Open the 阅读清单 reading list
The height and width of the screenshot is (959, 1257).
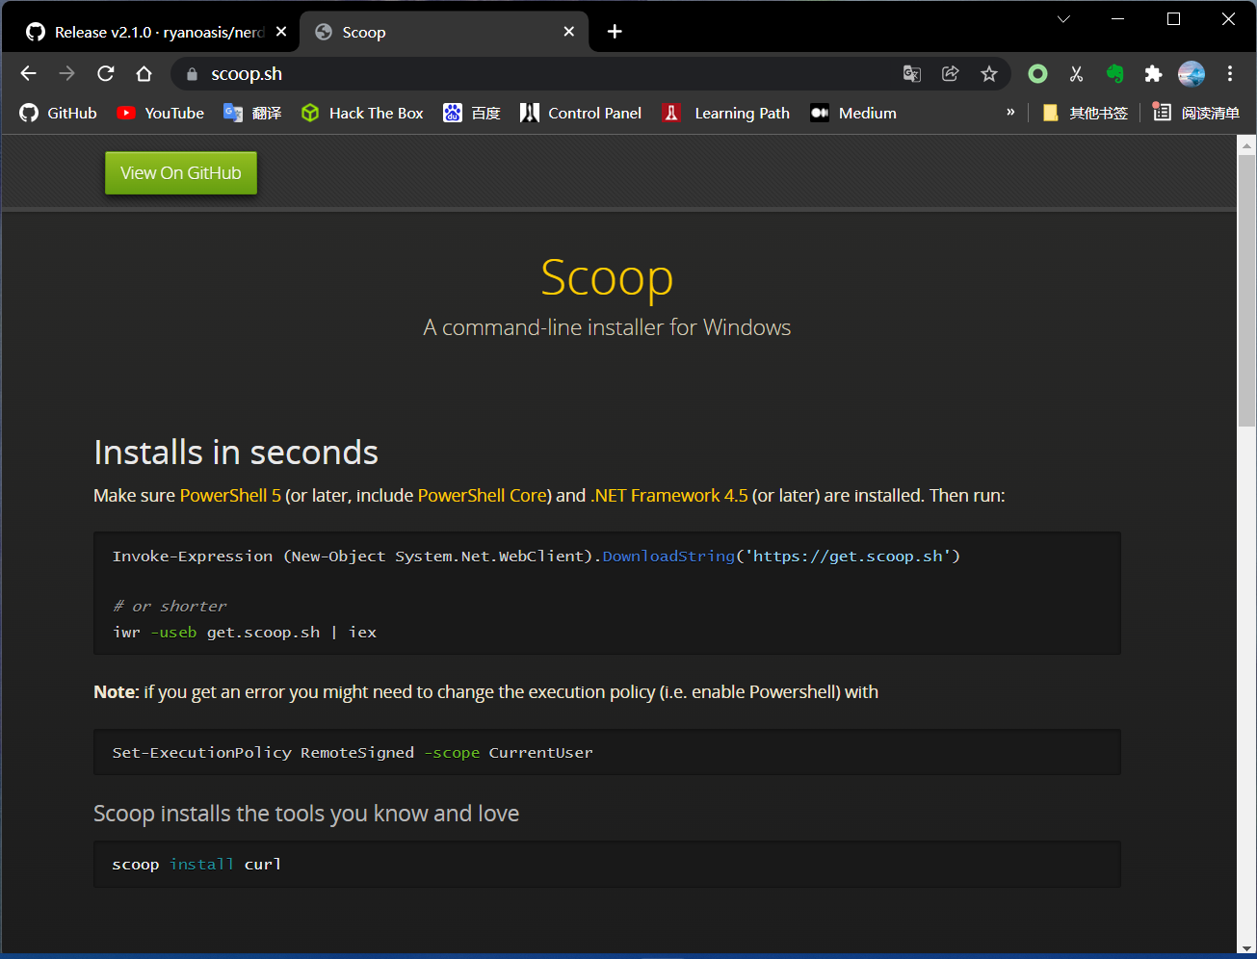click(1196, 113)
